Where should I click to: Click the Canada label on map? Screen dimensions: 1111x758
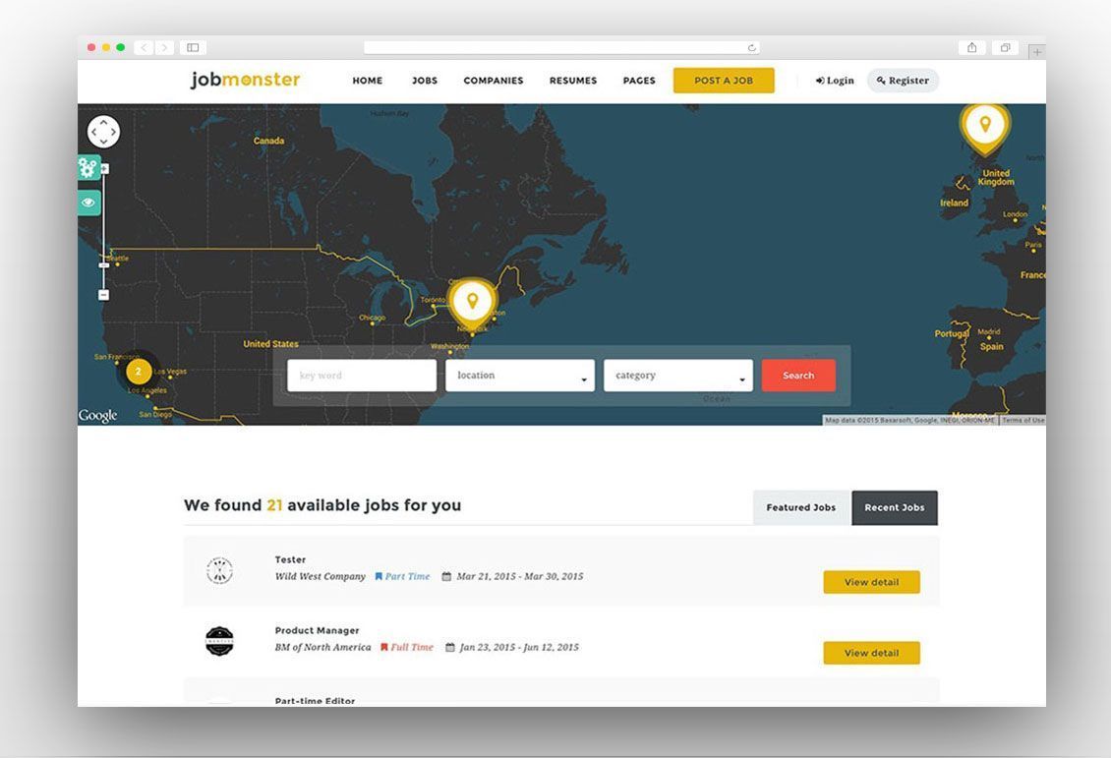pyautogui.click(x=269, y=141)
